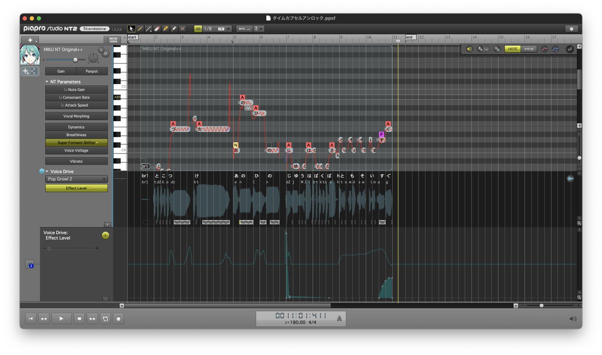Viewport: 602px width, 355px height.
Task: Select the yellow marker pen tool
Action: 166,29
